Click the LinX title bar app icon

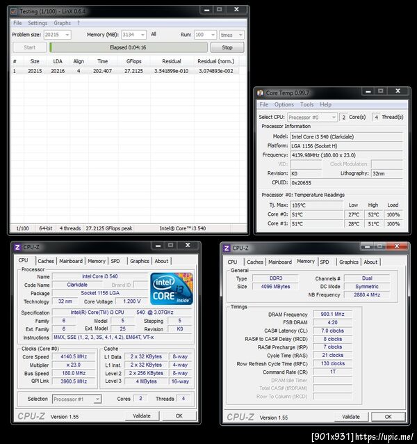tap(14, 12)
